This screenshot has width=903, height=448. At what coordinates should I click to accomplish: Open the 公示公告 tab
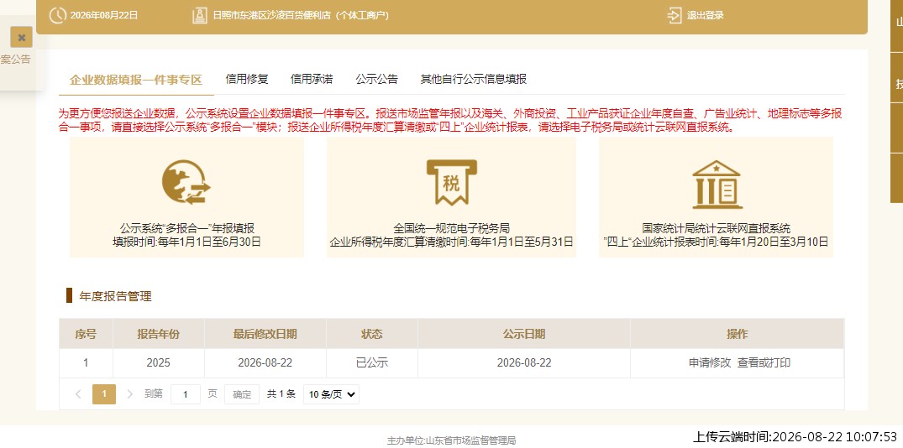tap(376, 80)
